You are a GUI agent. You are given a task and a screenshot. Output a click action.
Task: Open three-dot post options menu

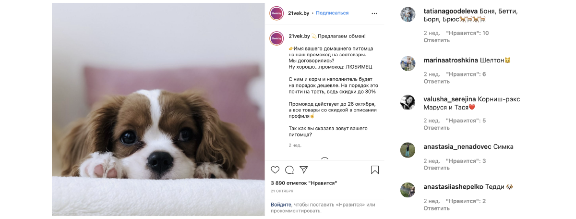(375, 13)
